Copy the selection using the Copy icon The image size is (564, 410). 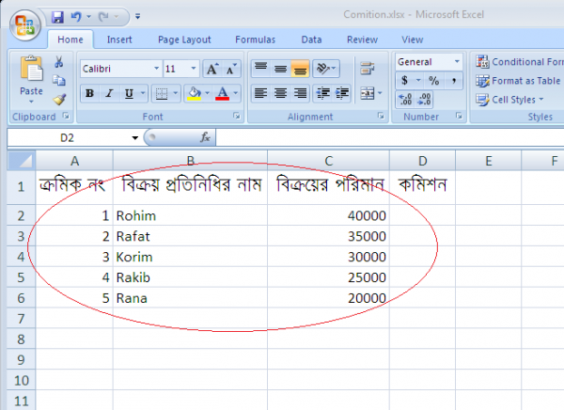click(58, 80)
